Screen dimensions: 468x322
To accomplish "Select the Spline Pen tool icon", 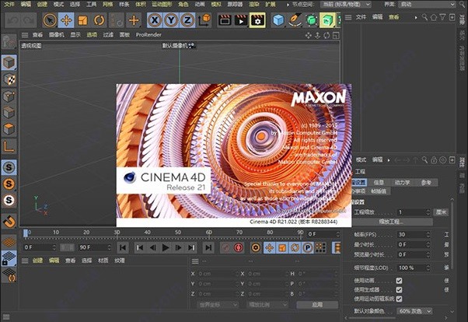I will pos(295,20).
